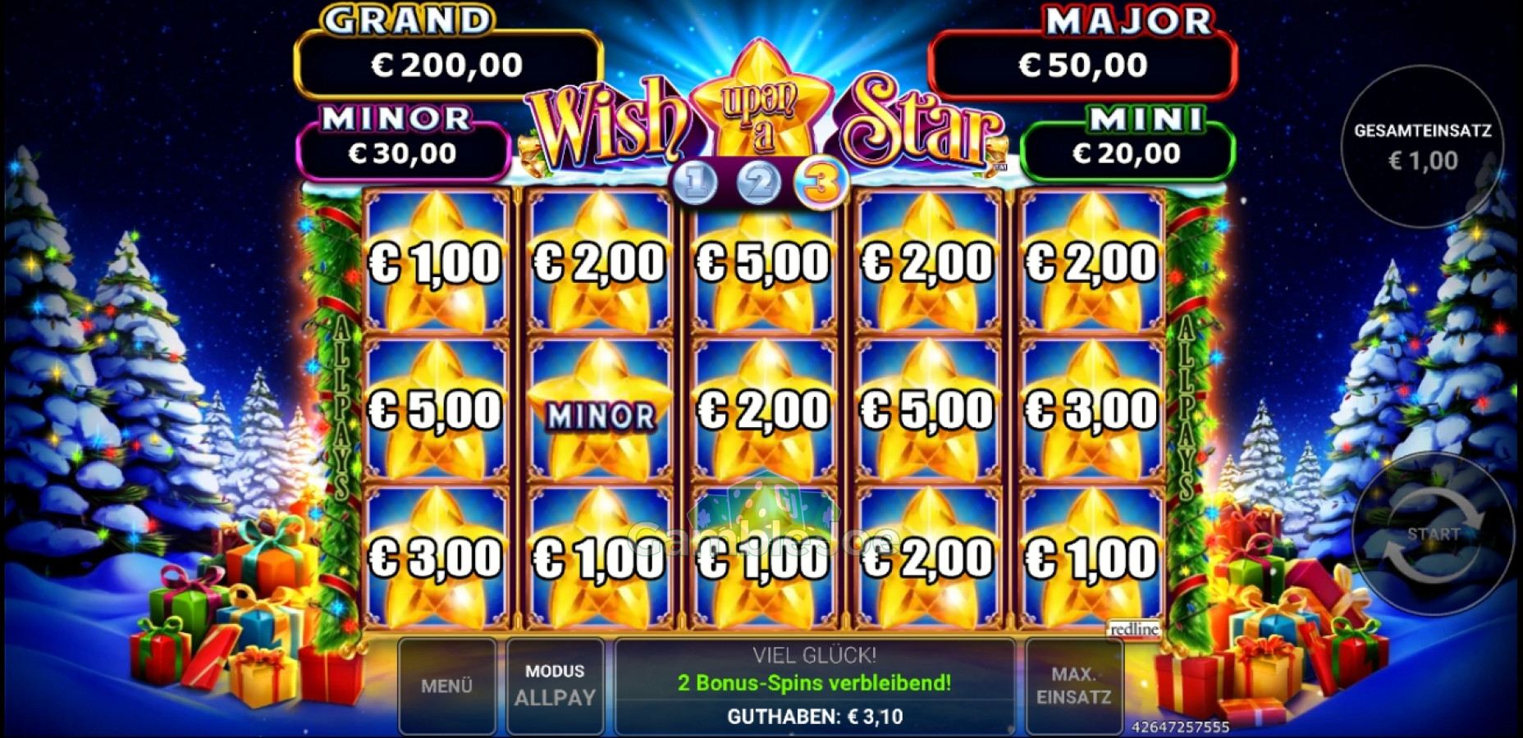Click the Bonus-Spins verbleibend status message
This screenshot has height=738, width=1523.
pos(814,683)
